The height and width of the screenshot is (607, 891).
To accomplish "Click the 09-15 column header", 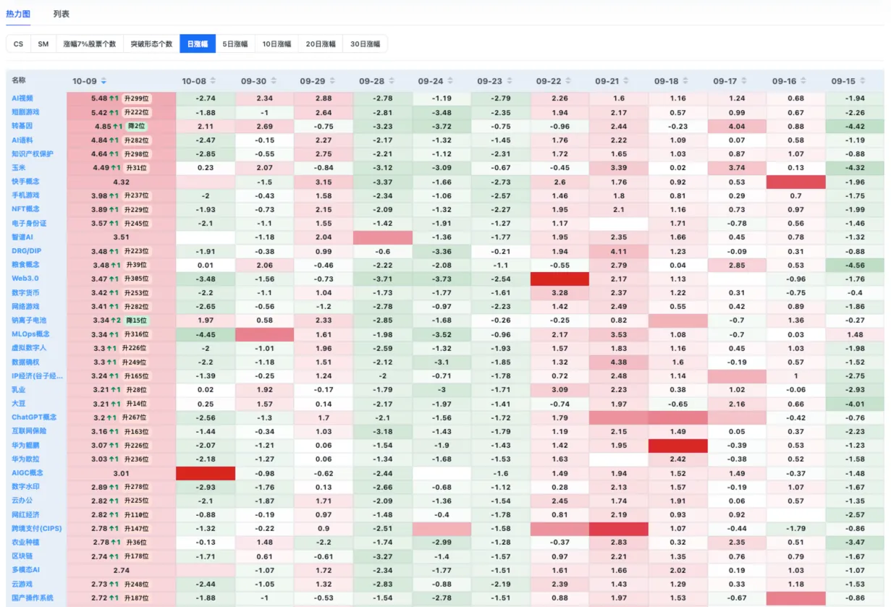I will pyautogui.click(x=843, y=81).
